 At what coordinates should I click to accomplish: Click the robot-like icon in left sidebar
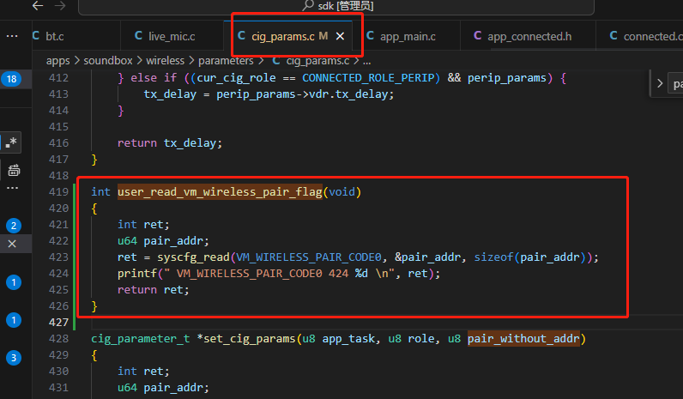(x=14, y=170)
